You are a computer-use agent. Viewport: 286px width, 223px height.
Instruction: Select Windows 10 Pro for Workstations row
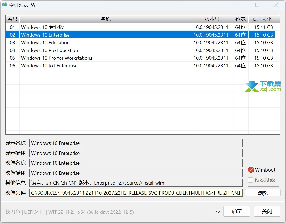(x=140, y=58)
